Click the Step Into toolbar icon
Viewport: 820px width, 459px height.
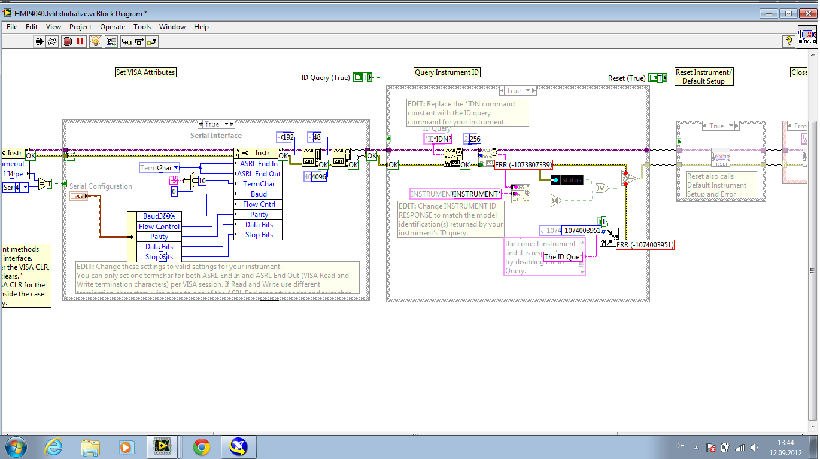126,41
